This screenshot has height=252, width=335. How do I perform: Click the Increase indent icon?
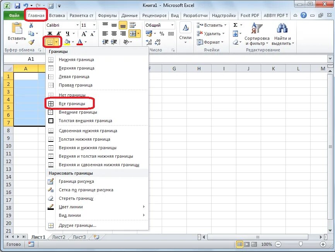click(114, 42)
